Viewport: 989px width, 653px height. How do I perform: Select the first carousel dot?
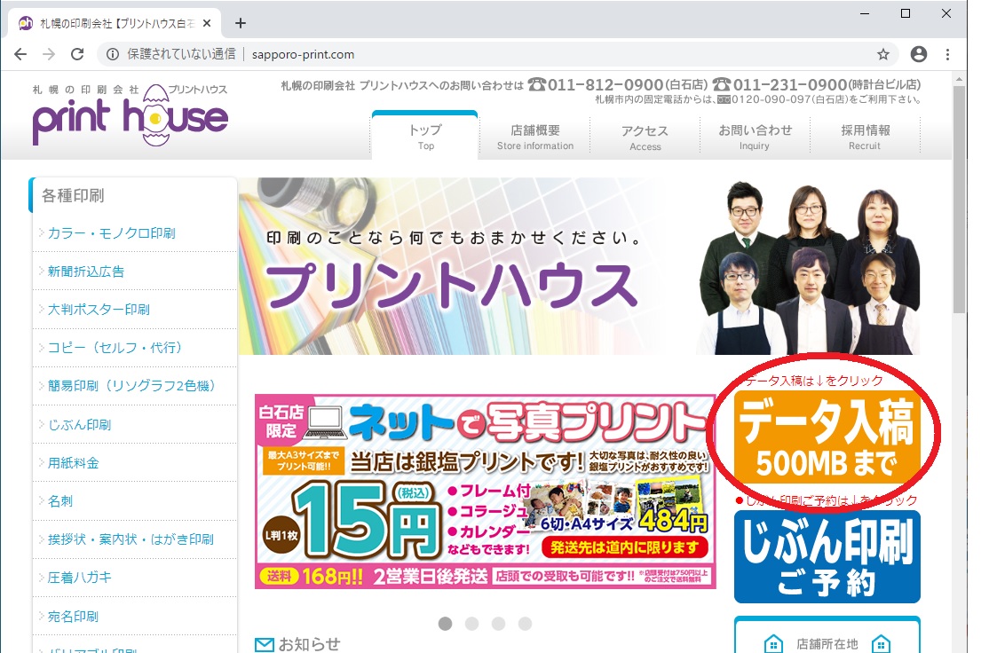point(446,624)
